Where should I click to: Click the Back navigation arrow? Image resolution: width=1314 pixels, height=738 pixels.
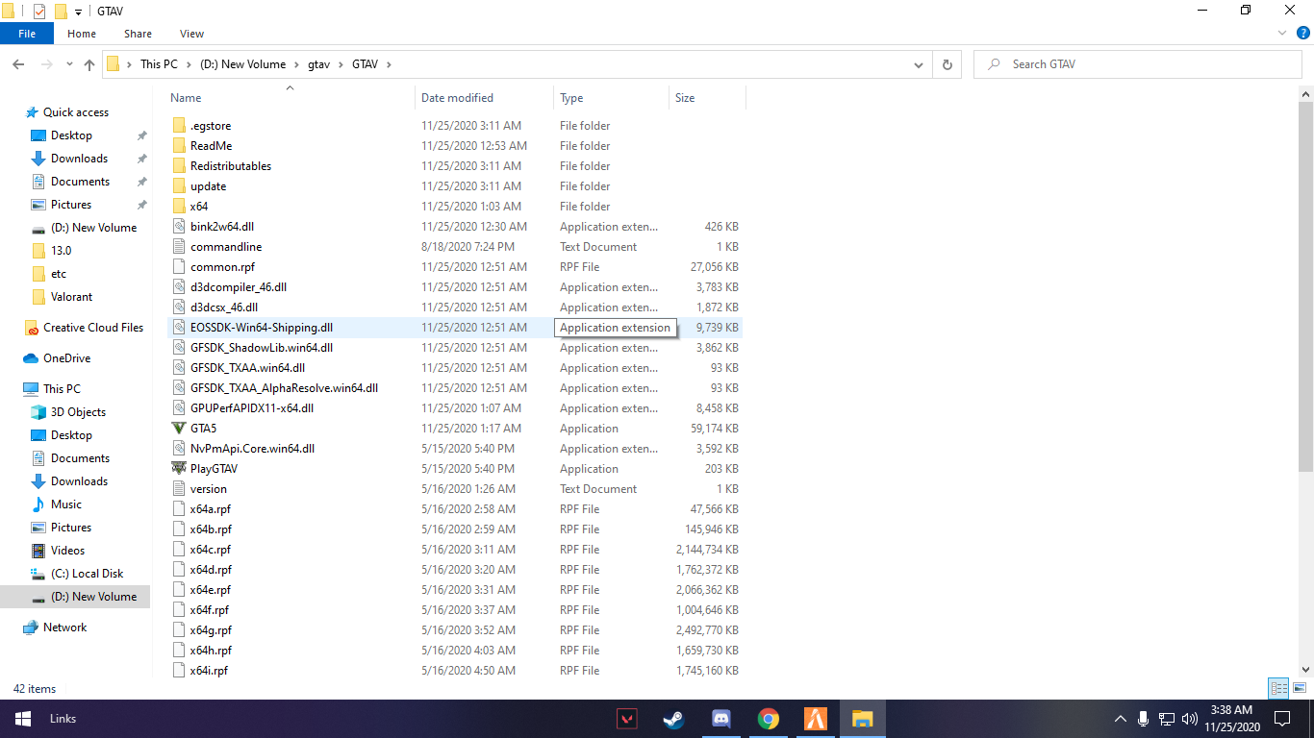pos(18,64)
